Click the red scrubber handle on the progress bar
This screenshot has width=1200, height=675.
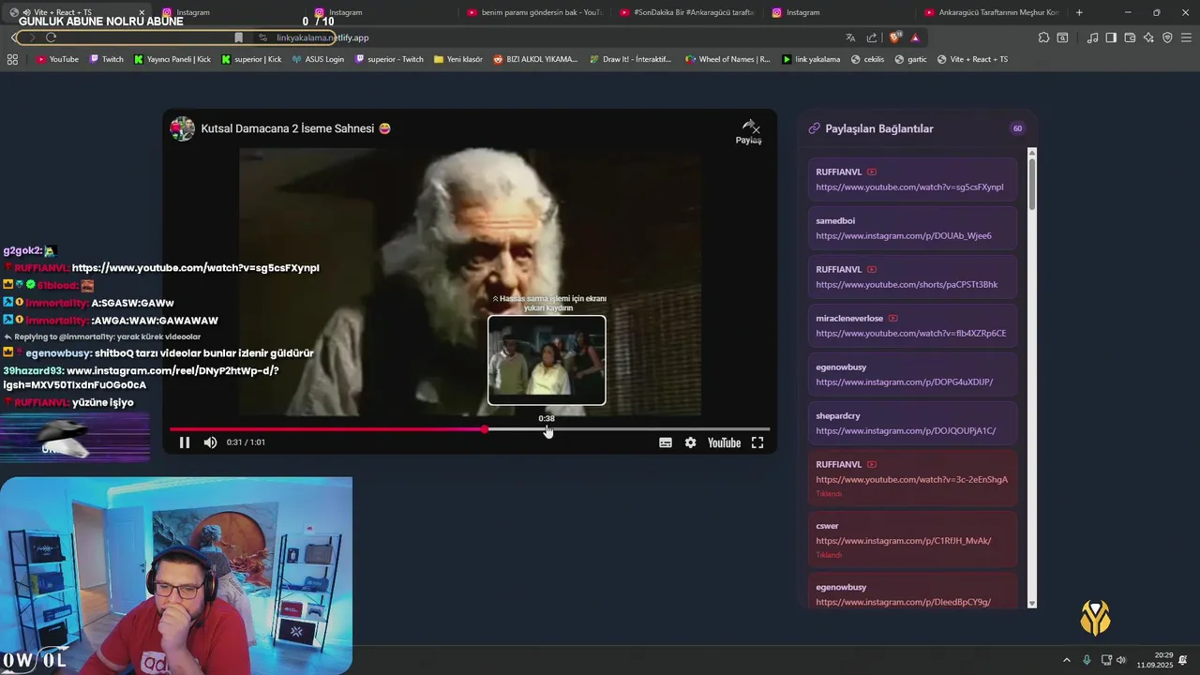point(485,429)
